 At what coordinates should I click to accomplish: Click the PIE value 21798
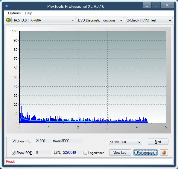[40, 141]
